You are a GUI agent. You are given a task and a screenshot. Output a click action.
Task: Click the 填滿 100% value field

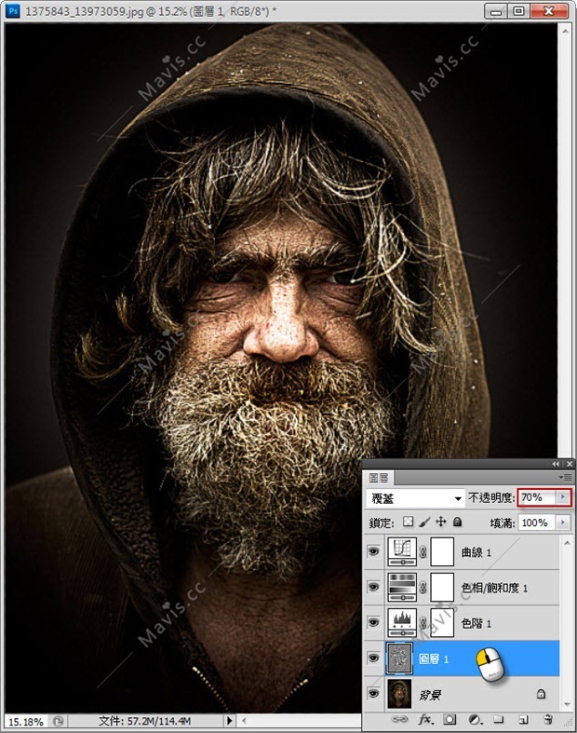pos(536,523)
